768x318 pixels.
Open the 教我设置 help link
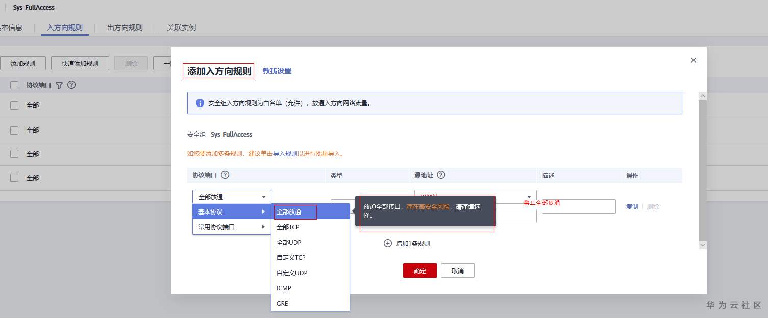[277, 71]
